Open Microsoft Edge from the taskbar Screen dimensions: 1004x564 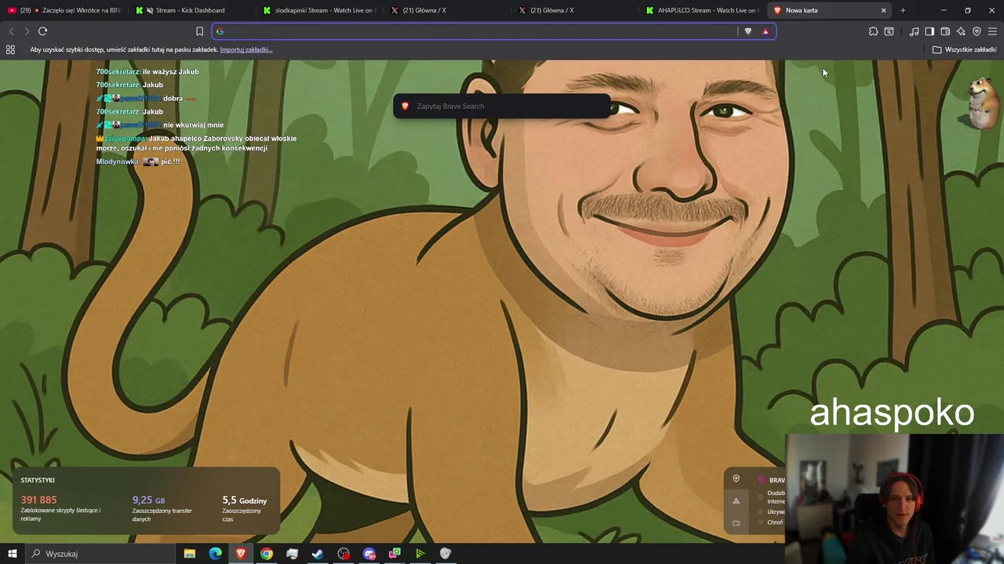(215, 554)
